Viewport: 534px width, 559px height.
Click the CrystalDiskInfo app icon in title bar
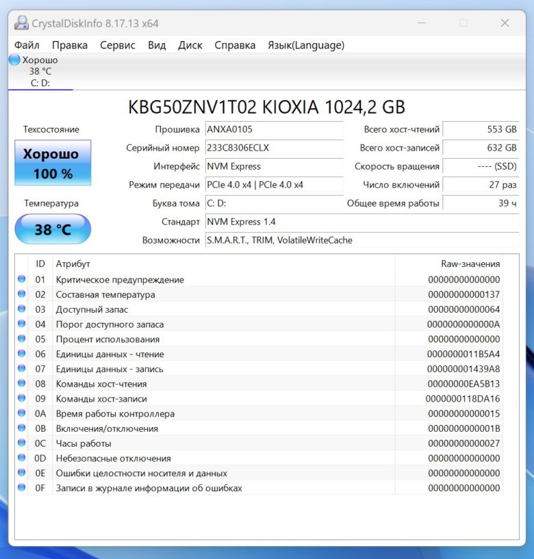click(21, 23)
